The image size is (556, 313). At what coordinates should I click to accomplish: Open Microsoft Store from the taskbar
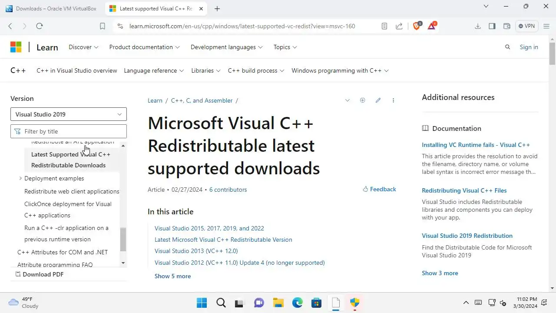coord(317,303)
